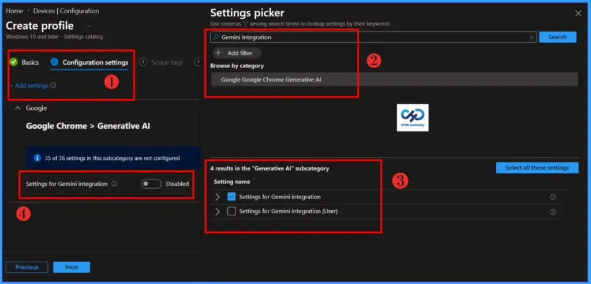The width and height of the screenshot is (591, 284).
Task: Click the Setting name column header
Action: [x=232, y=182]
